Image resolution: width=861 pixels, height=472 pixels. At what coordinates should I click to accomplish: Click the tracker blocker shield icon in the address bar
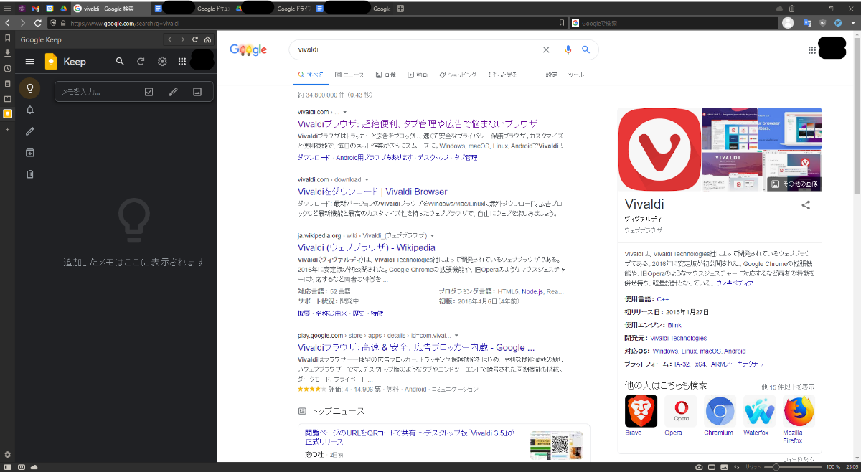[x=52, y=23]
